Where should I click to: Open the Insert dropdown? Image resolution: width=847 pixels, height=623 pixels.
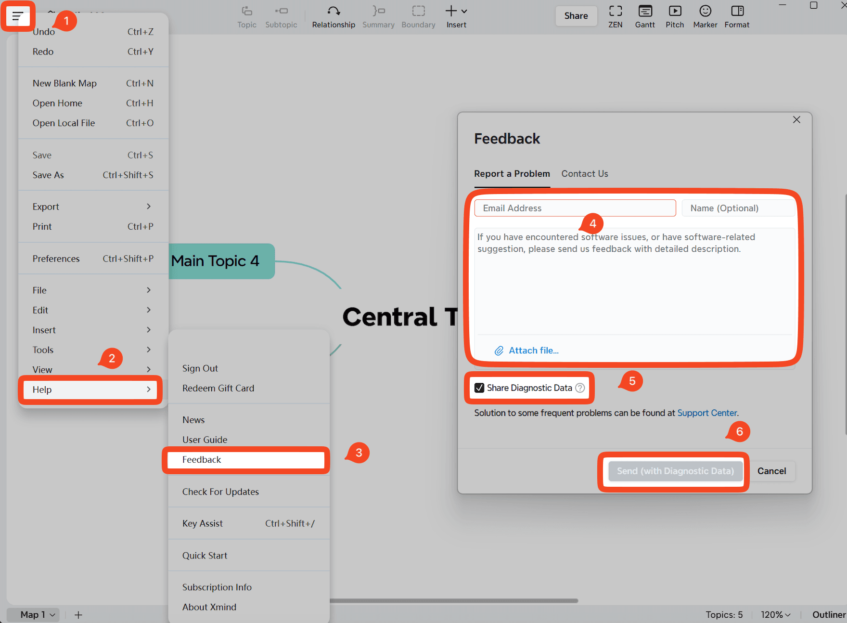click(x=456, y=17)
